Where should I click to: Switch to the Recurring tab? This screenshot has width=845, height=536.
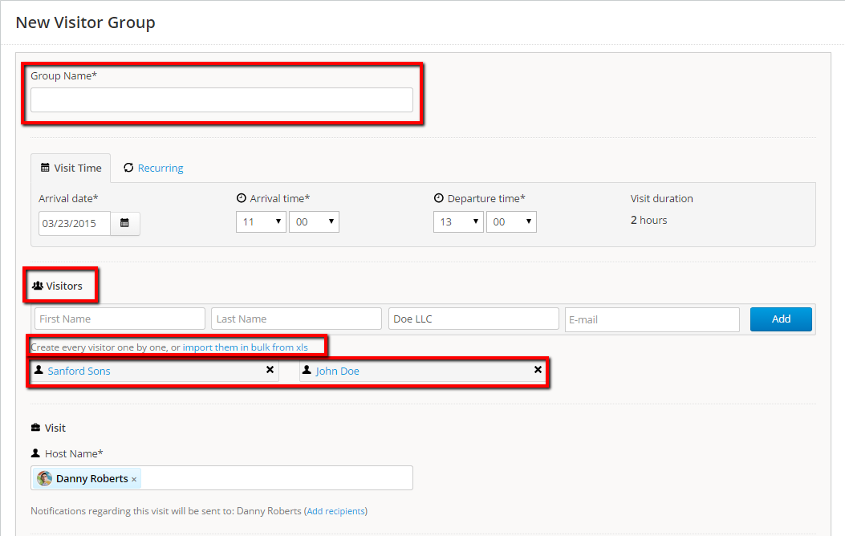160,168
